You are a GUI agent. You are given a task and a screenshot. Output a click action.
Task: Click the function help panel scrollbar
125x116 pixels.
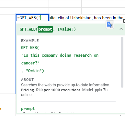[122, 62]
